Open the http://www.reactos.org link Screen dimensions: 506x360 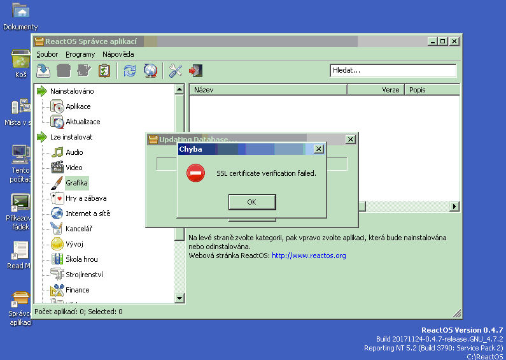[309, 256]
